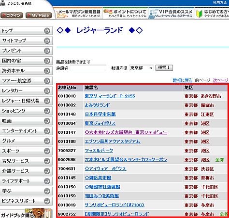Image resolution: width=229 pixels, height=218 pixels.
Task: Click the application number 9002585
Action: [67, 160]
